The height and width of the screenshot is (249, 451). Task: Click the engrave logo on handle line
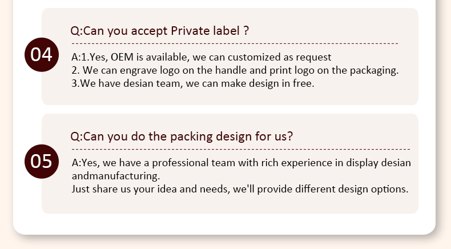click(235, 70)
